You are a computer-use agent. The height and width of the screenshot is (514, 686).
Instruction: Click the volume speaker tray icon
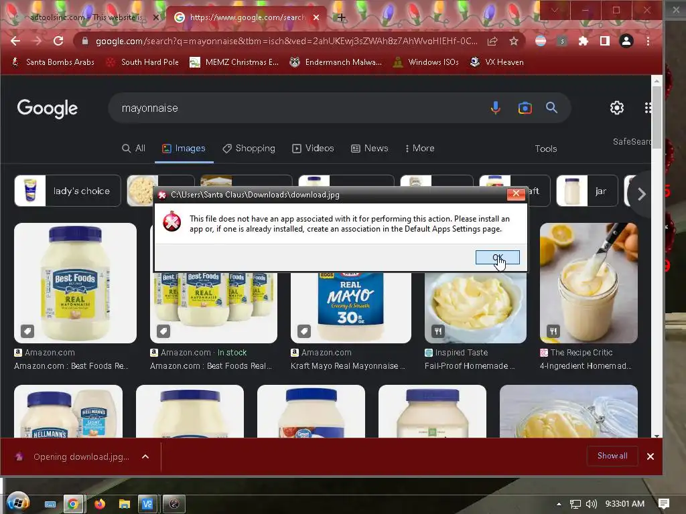click(591, 504)
